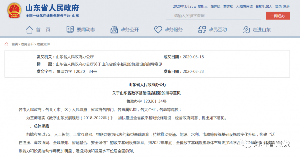300x157 pixels.
Task: Go to 政策文件 in breadcrumb
Action: [43, 44]
